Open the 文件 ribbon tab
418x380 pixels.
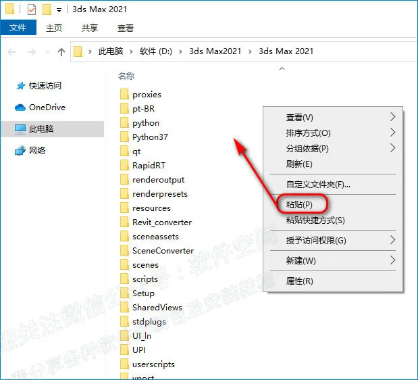coord(18,27)
